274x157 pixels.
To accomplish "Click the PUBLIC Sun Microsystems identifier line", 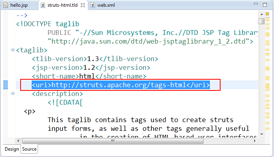I will (x=153, y=33).
